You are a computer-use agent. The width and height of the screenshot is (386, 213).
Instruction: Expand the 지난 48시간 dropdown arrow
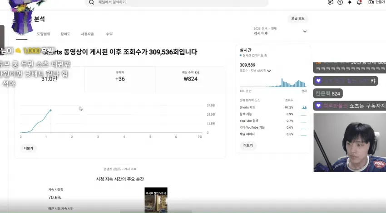coord(269,71)
